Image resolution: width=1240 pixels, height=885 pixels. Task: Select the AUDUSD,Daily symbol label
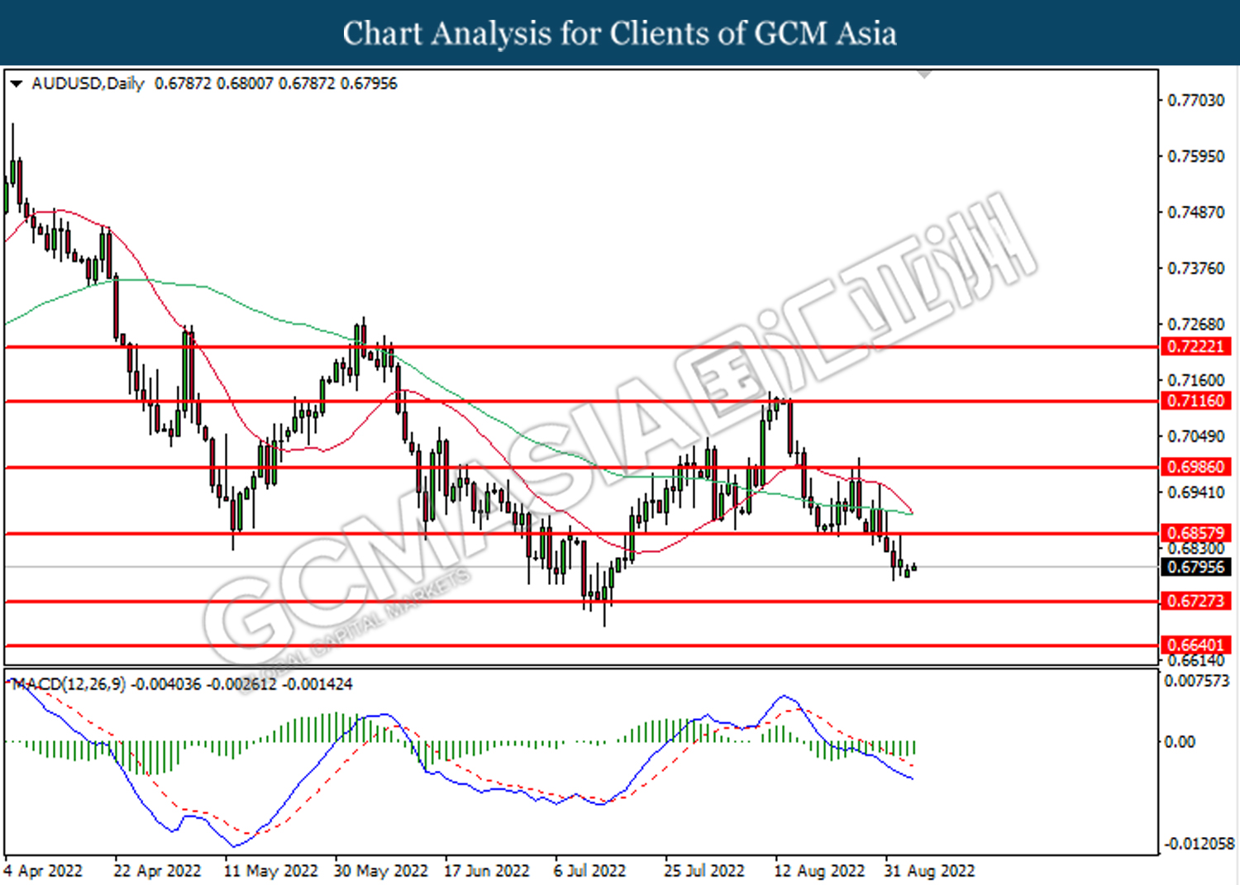pos(88,83)
